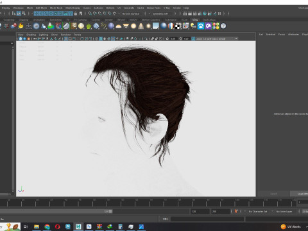Open render settings clapper icon
Image resolution: width=308 pixels, height=231 pixels.
point(200,13)
